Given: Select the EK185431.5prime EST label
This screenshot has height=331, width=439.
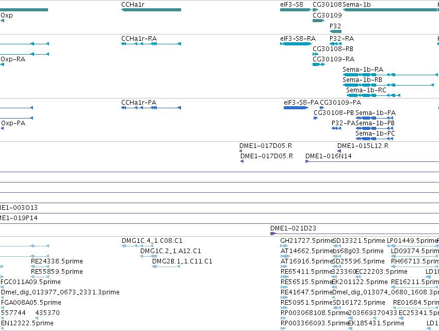Looking at the screenshot, I should click(376, 323).
